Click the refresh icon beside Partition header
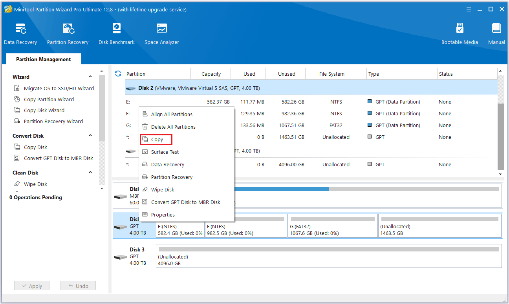Viewport: 509px width, 304px height. pos(118,74)
